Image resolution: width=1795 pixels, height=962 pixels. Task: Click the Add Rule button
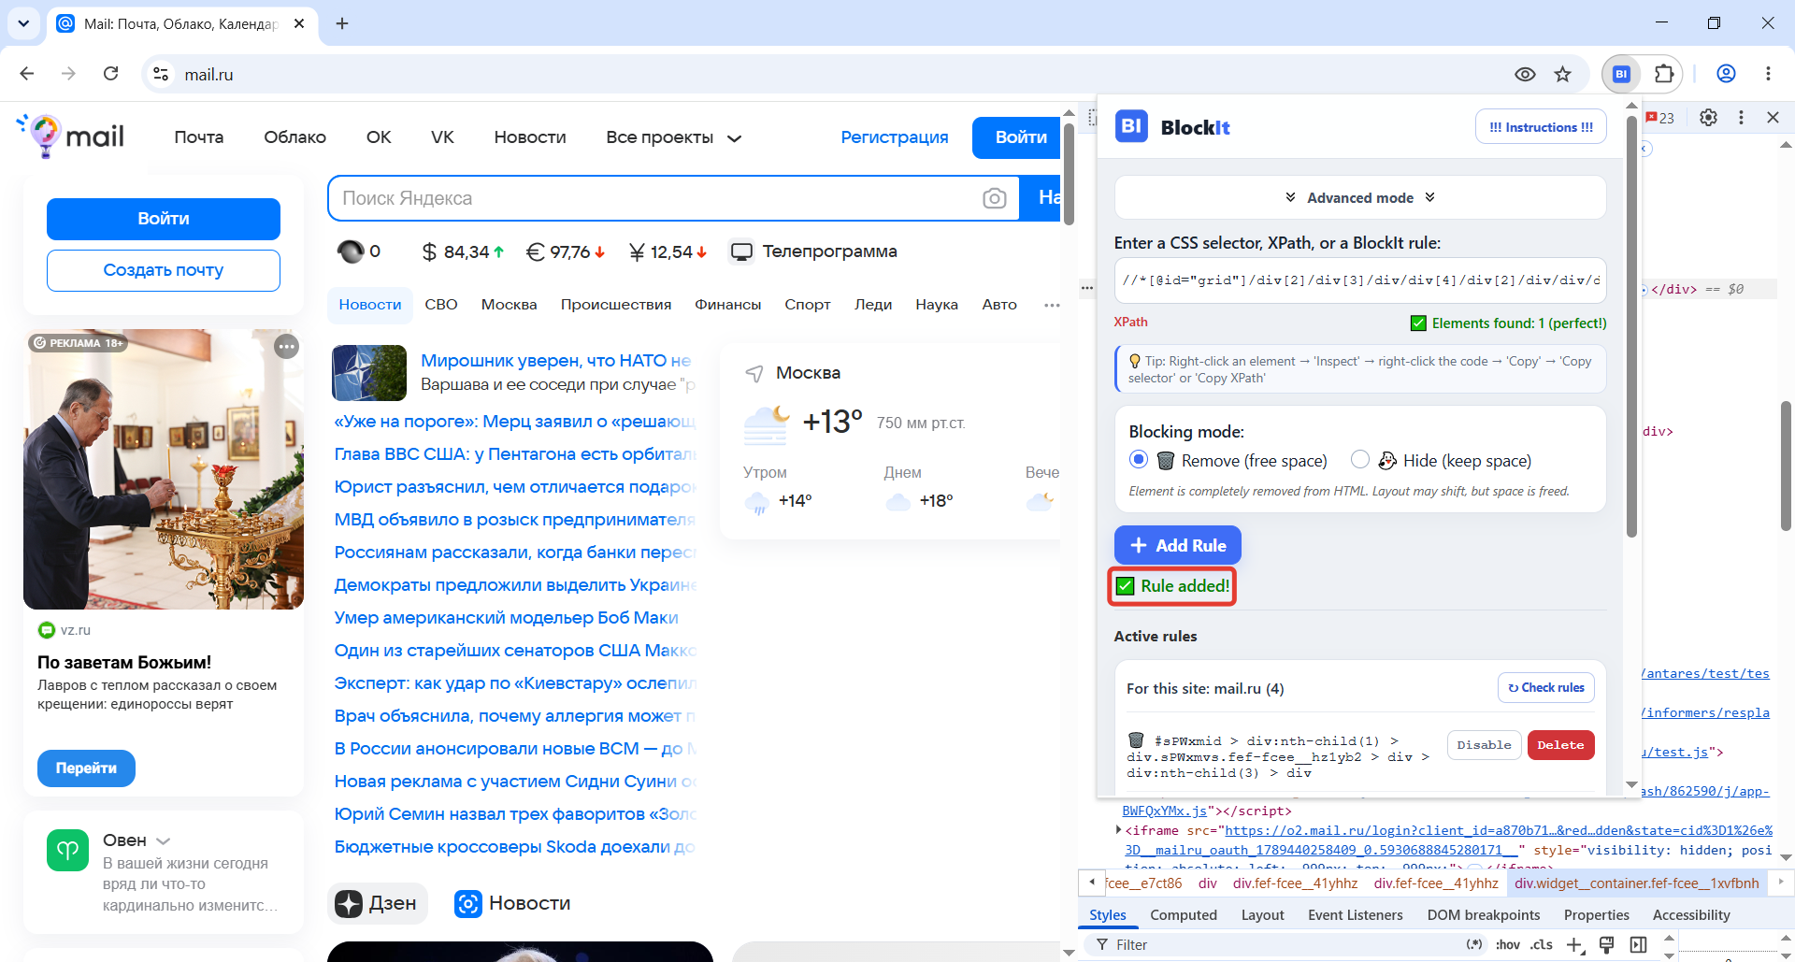pyautogui.click(x=1177, y=545)
